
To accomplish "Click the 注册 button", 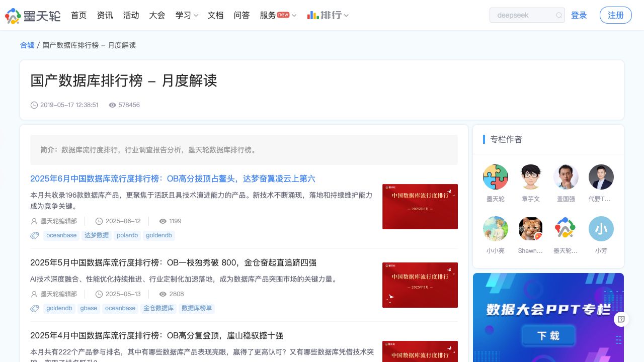I will tap(615, 15).
